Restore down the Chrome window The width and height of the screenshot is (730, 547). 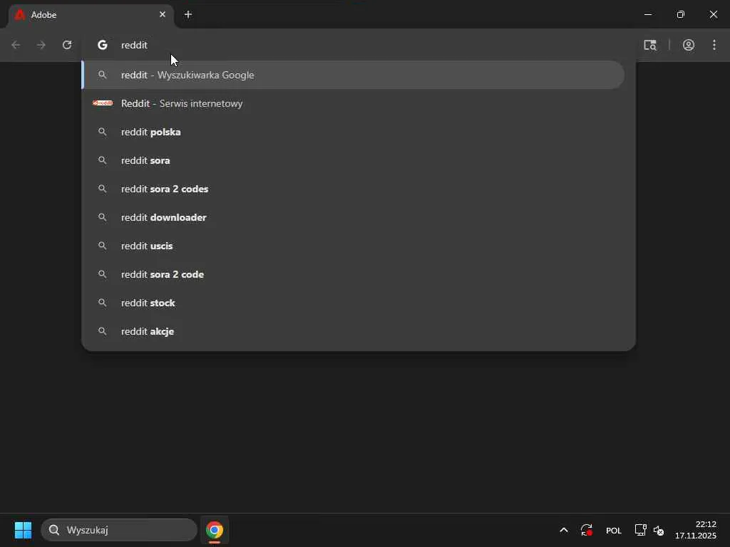(681, 14)
